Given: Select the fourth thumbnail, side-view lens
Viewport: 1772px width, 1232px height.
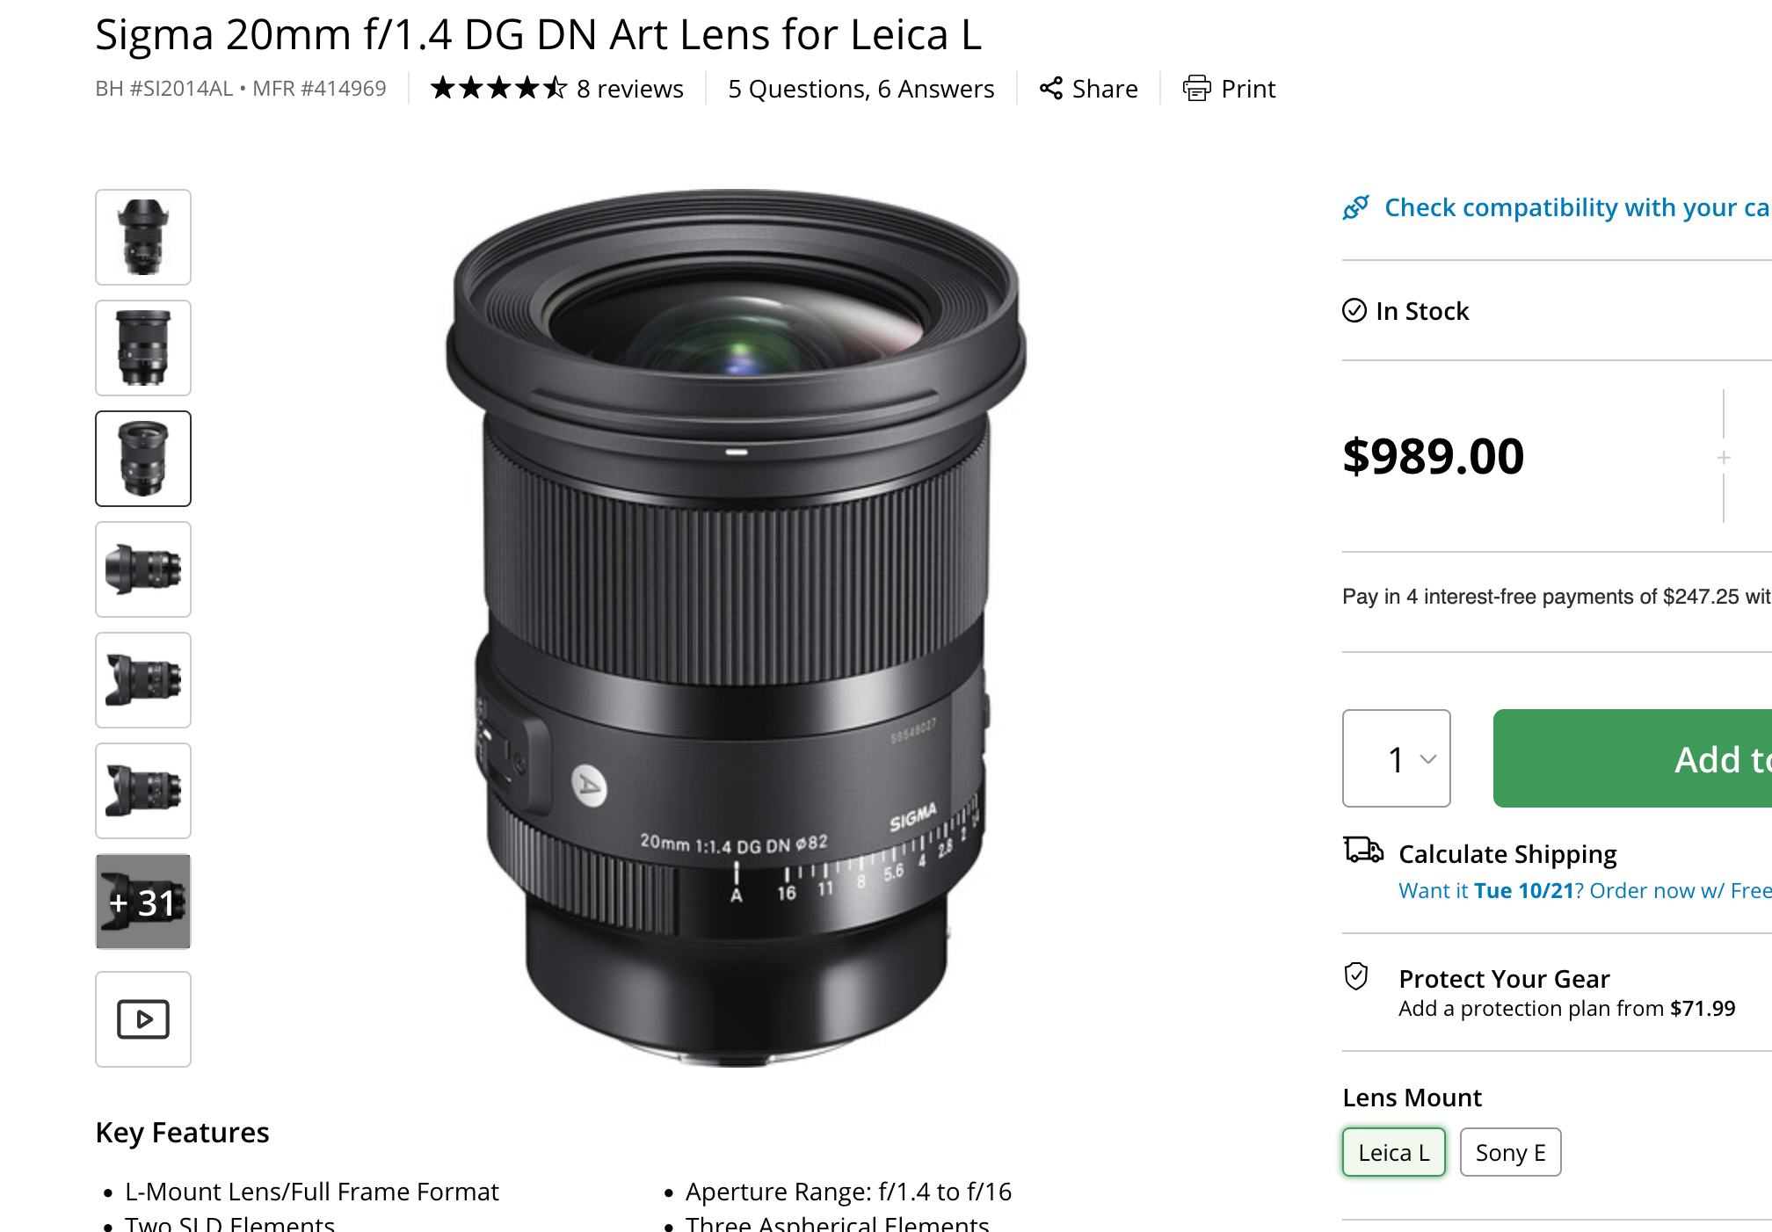Looking at the screenshot, I should click(x=143, y=569).
